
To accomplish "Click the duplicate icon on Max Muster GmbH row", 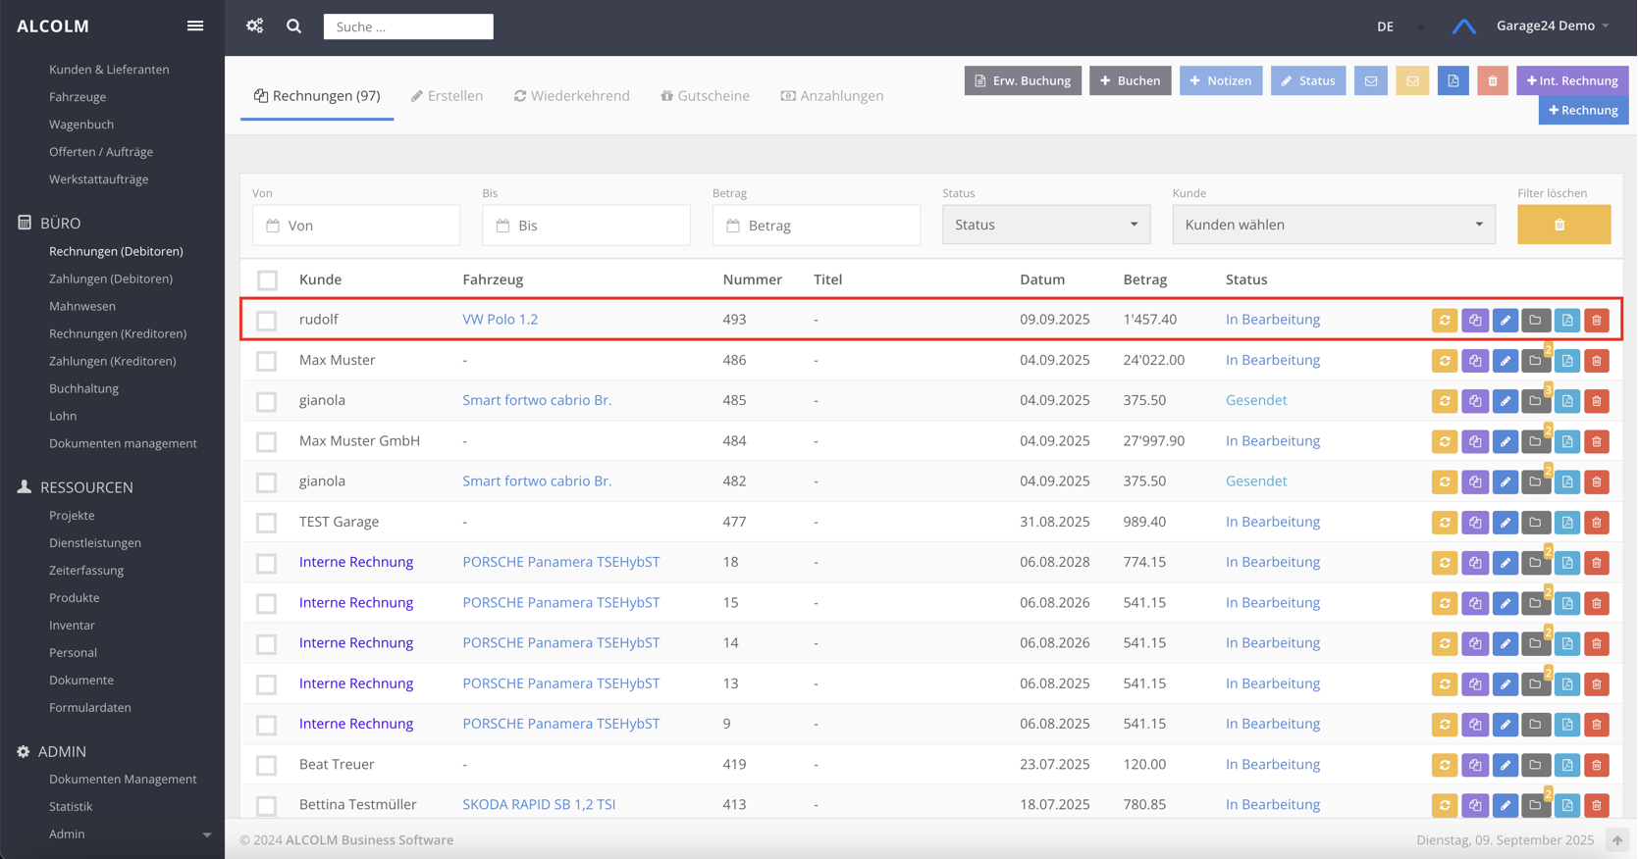I will pyautogui.click(x=1475, y=442).
